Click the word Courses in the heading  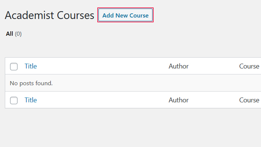point(76,15)
